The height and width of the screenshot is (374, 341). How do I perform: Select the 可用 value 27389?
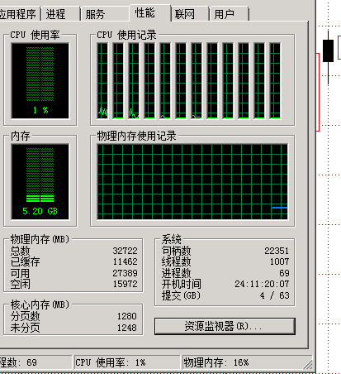tap(125, 273)
